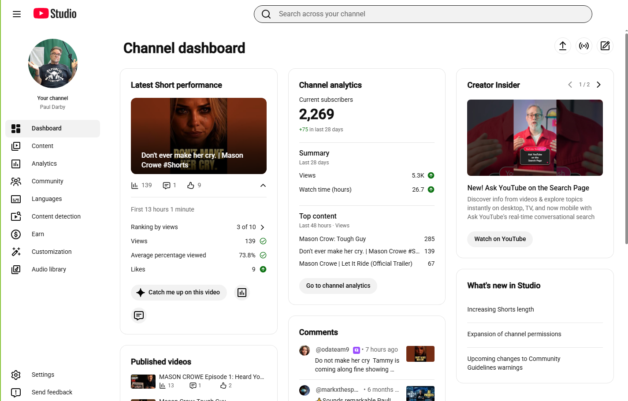
Task: Click the Content detection icon
Action: 16,217
